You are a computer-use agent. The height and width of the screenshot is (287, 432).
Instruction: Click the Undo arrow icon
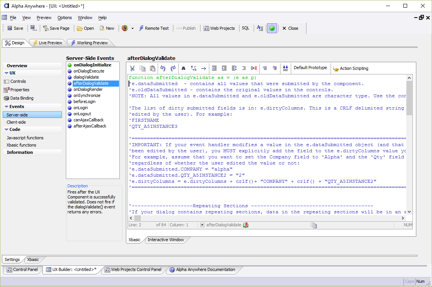click(163, 68)
